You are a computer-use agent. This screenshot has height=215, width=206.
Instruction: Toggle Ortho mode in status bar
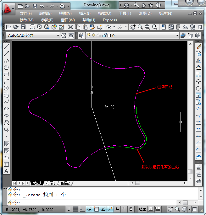coord(82,209)
